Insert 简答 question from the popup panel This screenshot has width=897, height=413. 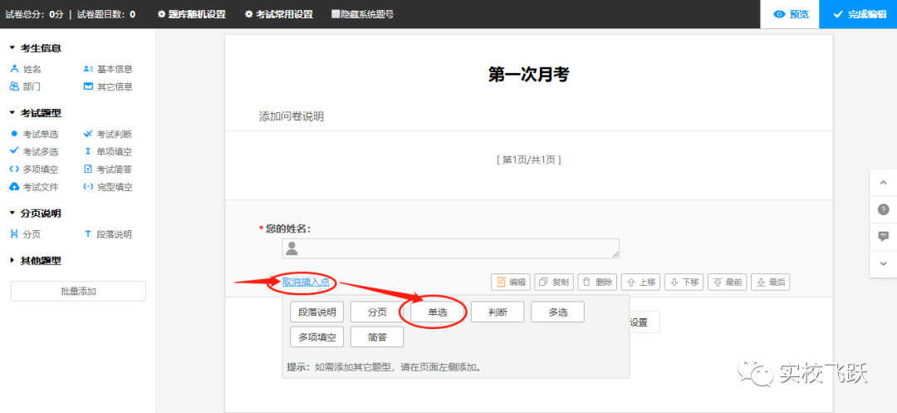[377, 337]
